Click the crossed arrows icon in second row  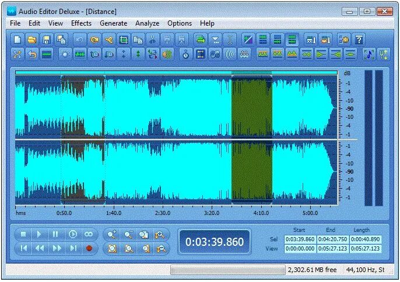click(x=17, y=54)
